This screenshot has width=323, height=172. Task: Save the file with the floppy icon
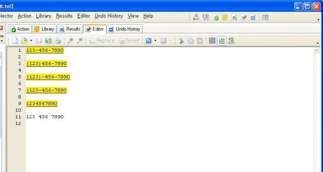click(39, 41)
